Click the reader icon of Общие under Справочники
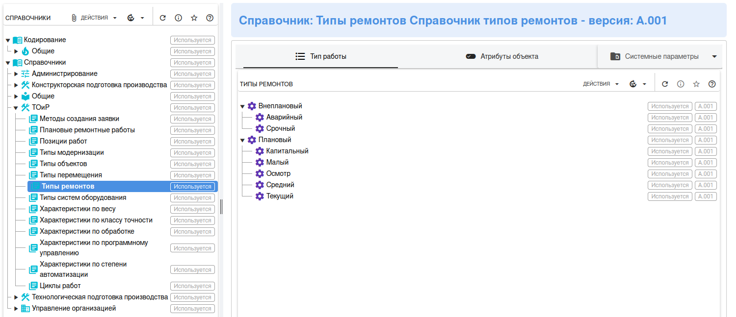 coord(26,97)
